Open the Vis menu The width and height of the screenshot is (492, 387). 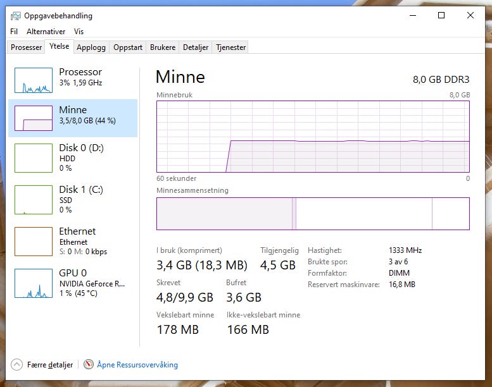(79, 32)
